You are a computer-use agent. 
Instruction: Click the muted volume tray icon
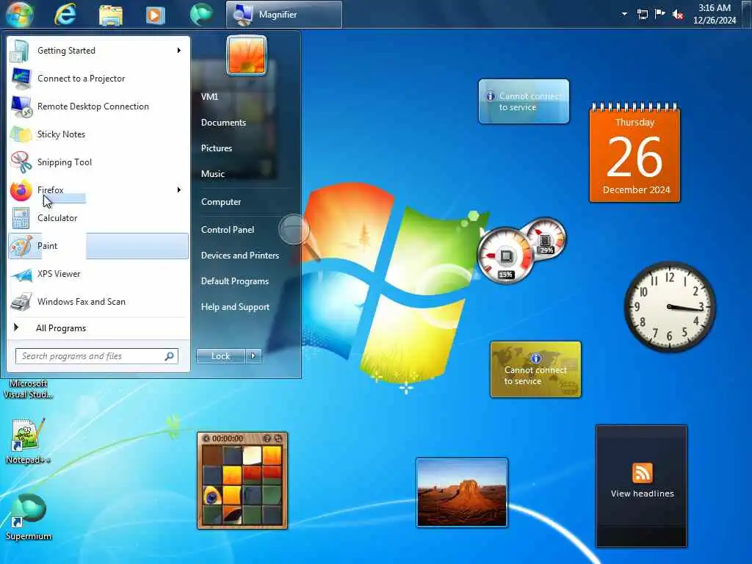point(678,15)
